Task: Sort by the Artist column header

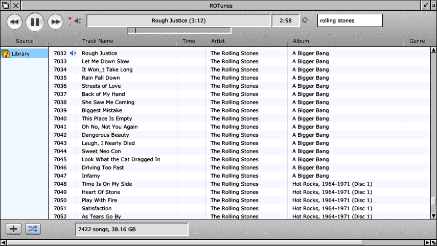Action: tap(218, 41)
